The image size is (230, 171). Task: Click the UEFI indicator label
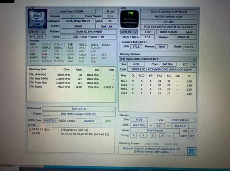pyautogui.click(x=108, y=121)
